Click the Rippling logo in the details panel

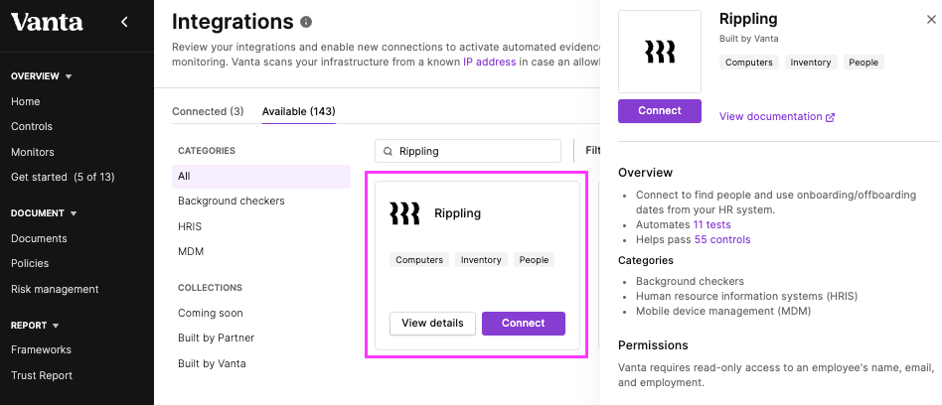point(660,52)
